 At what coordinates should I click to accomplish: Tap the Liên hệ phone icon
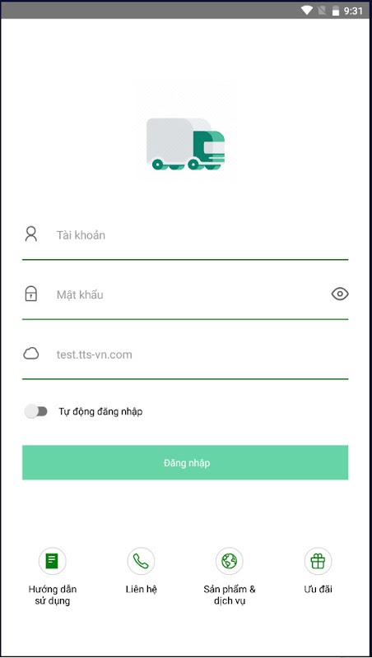141,561
